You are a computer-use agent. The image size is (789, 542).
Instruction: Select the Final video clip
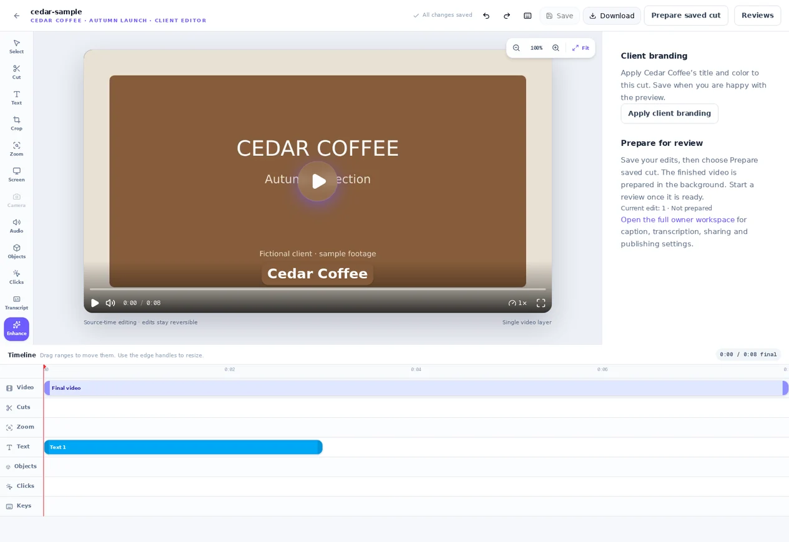point(416,388)
